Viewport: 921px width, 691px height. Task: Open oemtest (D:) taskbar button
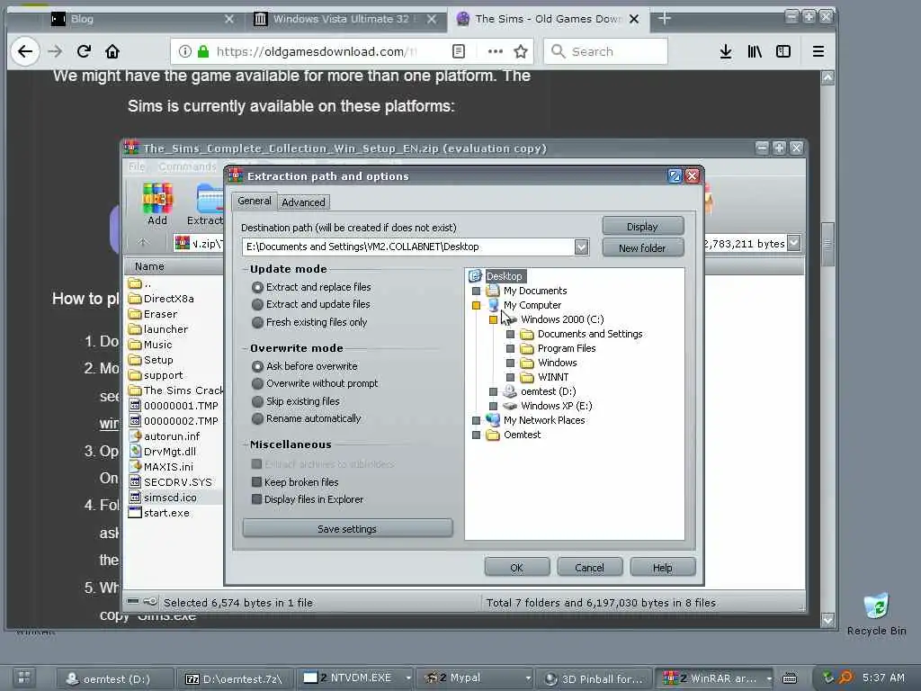pos(114,678)
